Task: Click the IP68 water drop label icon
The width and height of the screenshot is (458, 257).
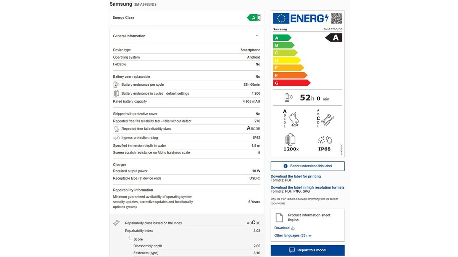Action: [325, 140]
